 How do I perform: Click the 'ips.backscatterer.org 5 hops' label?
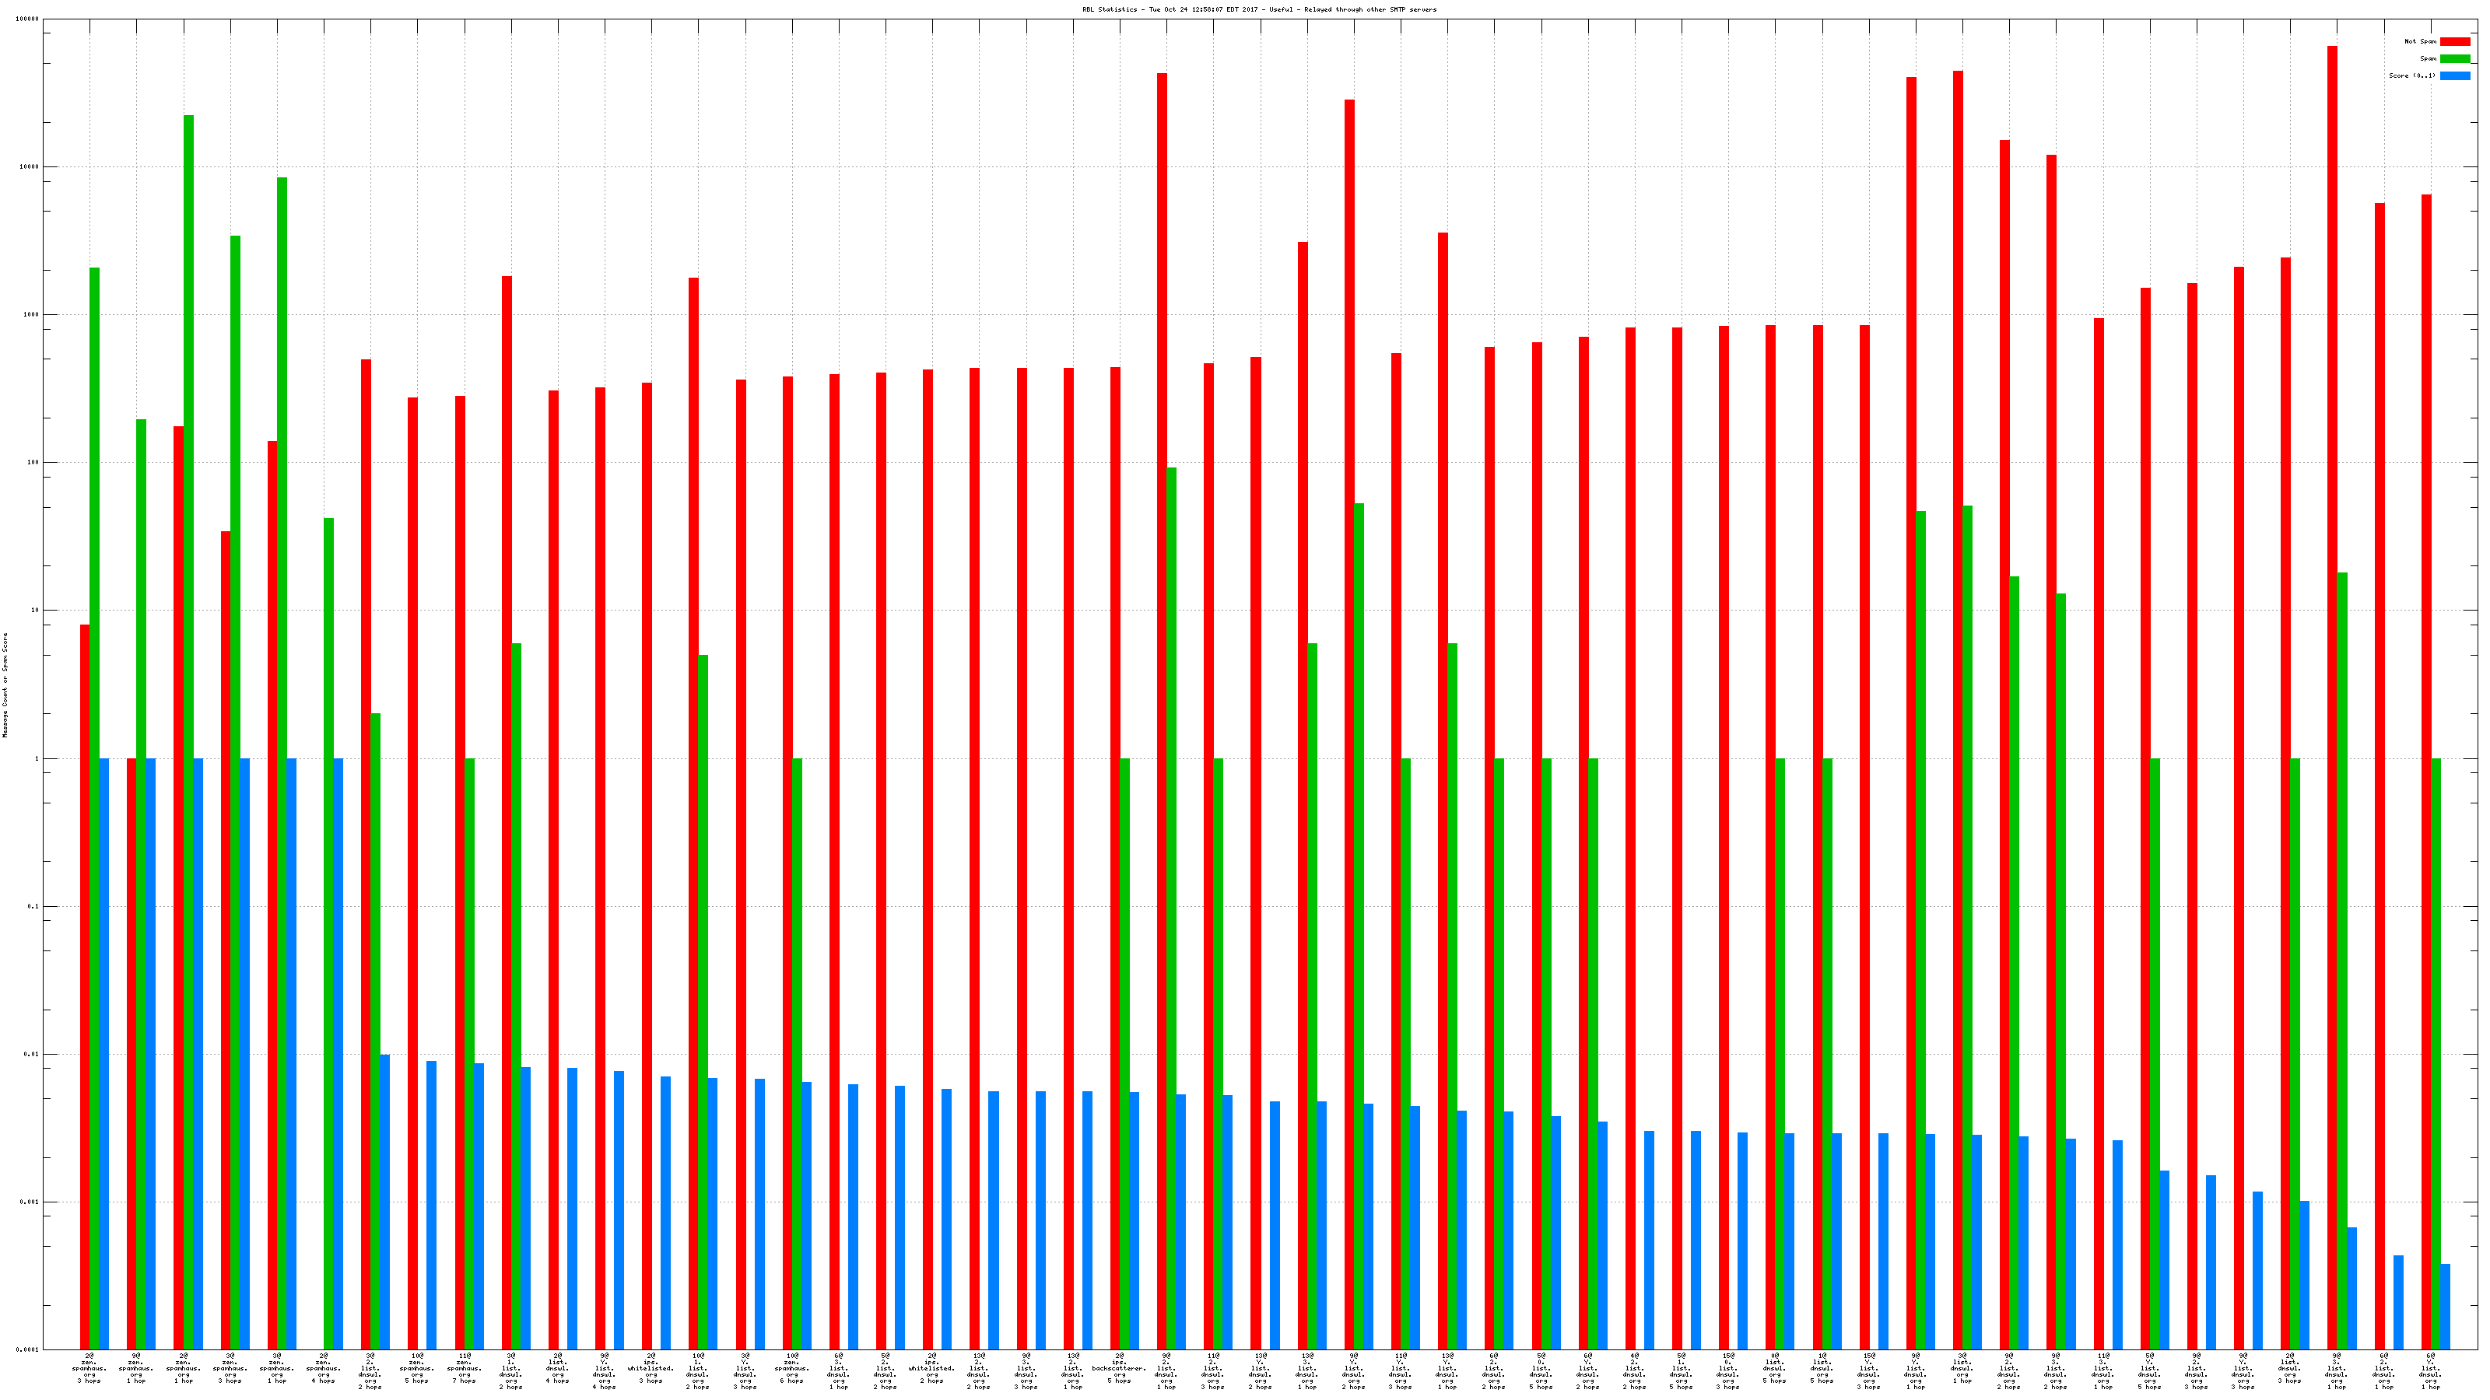point(1120,1369)
